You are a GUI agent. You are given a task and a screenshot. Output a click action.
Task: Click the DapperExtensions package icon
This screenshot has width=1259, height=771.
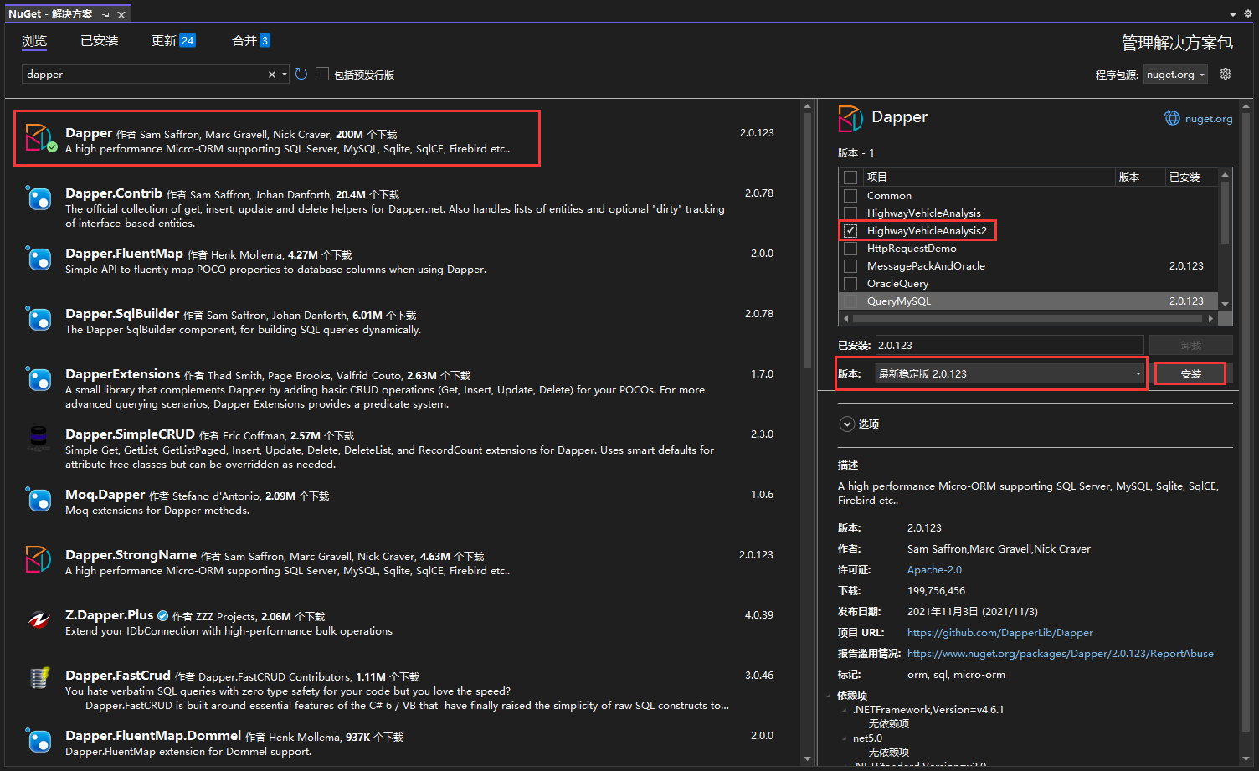39,379
